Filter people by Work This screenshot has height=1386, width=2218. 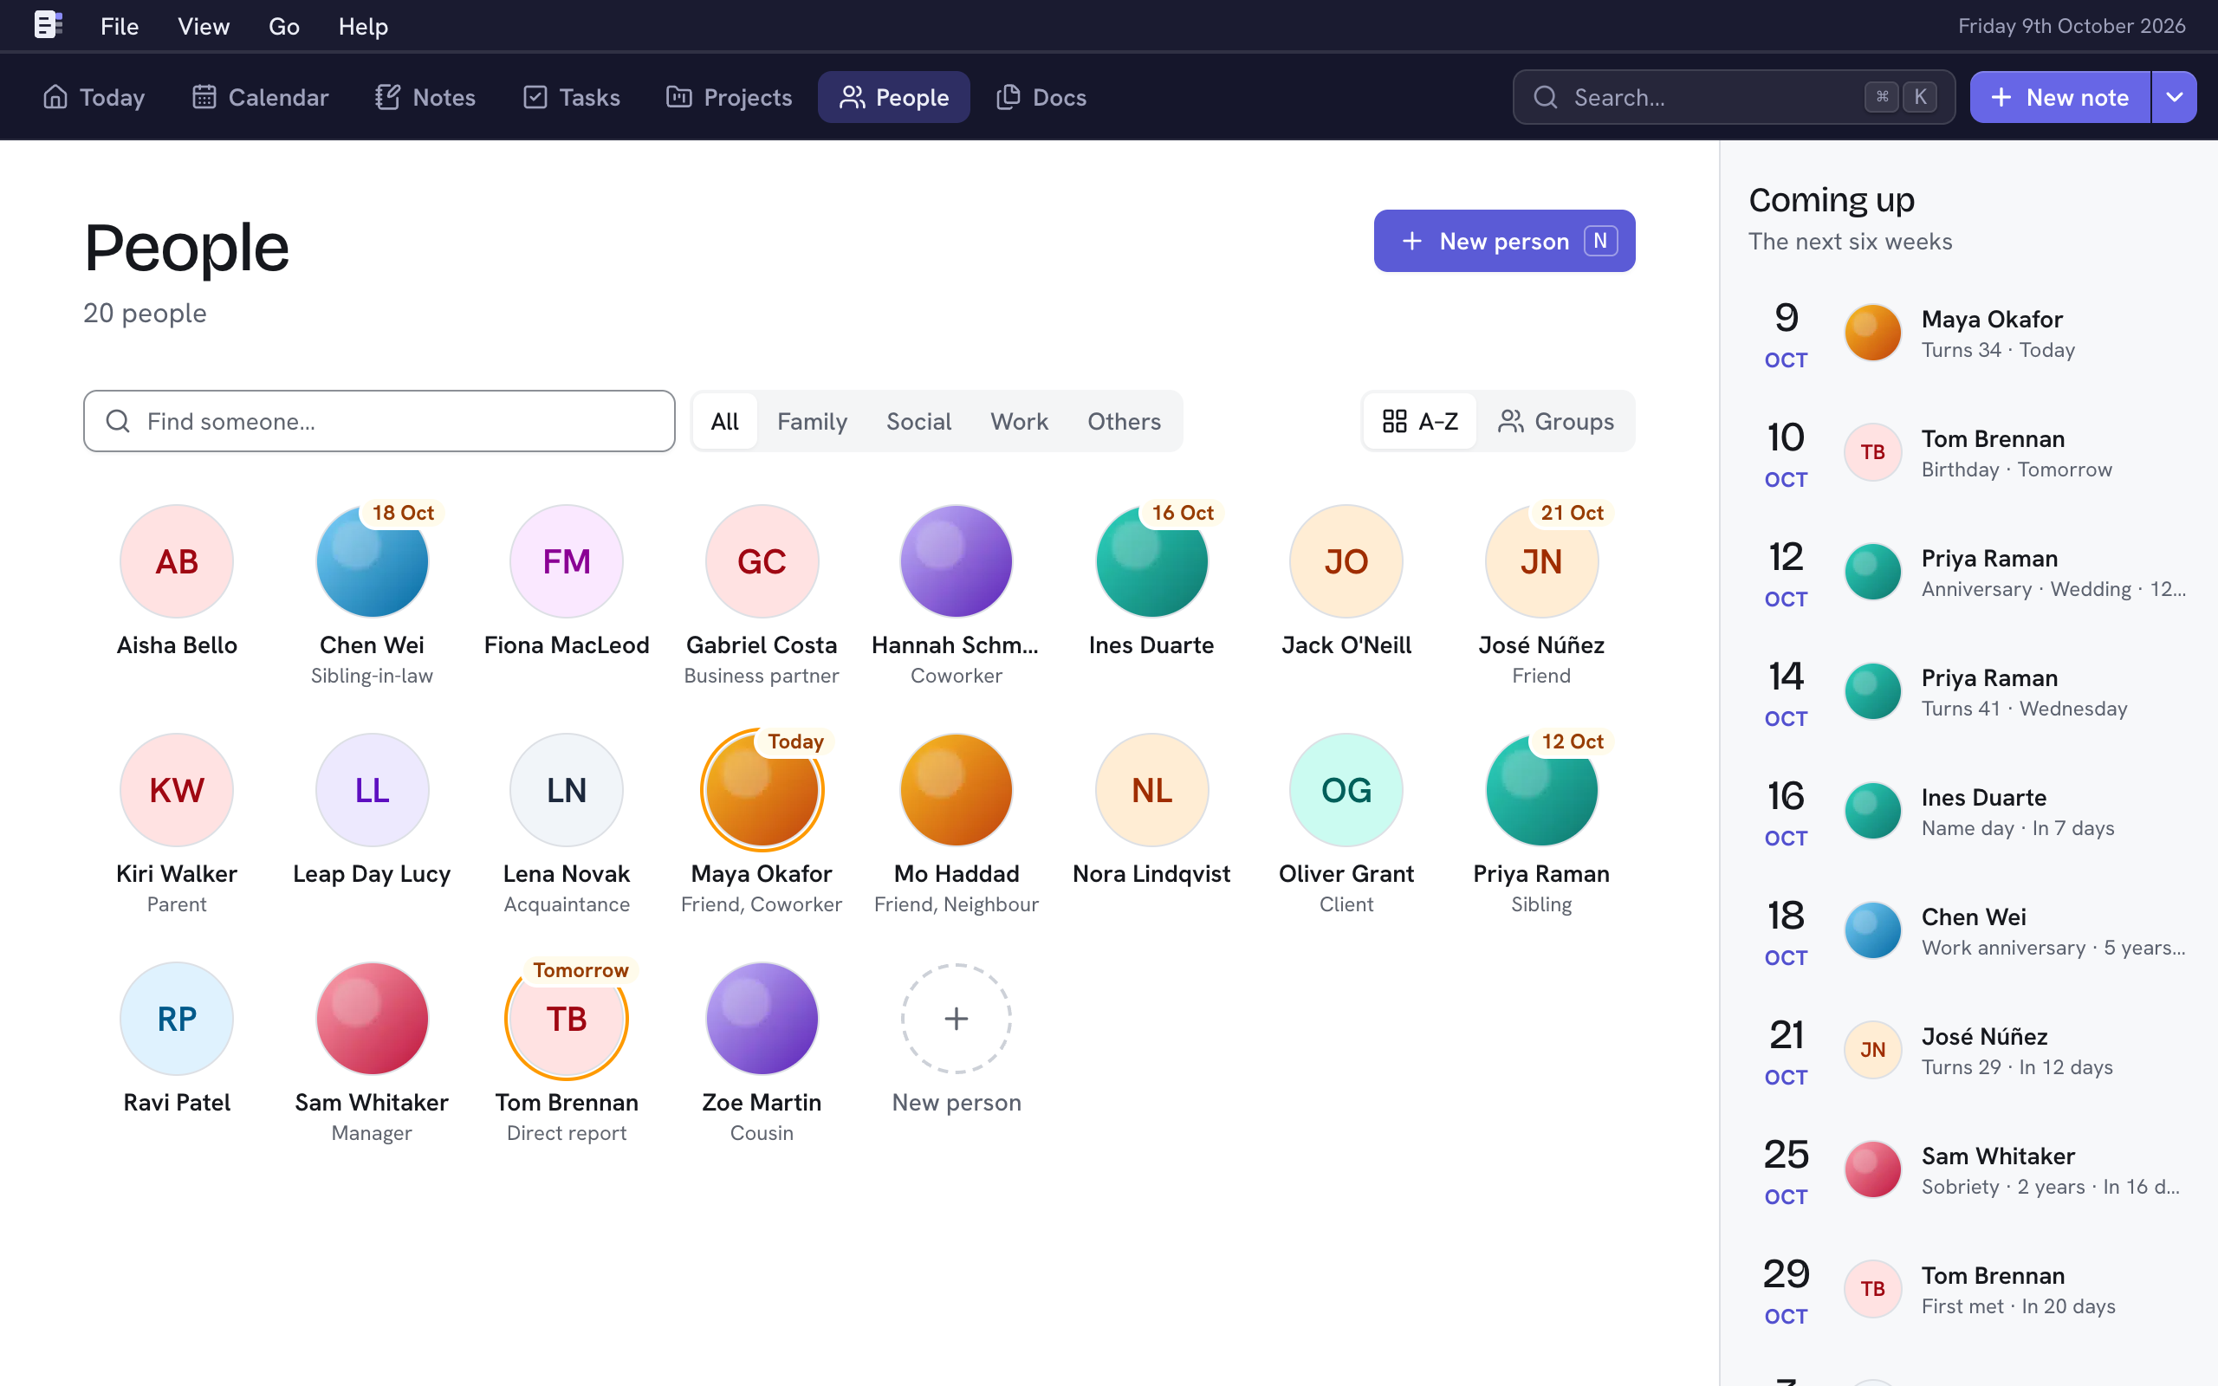1019,421
